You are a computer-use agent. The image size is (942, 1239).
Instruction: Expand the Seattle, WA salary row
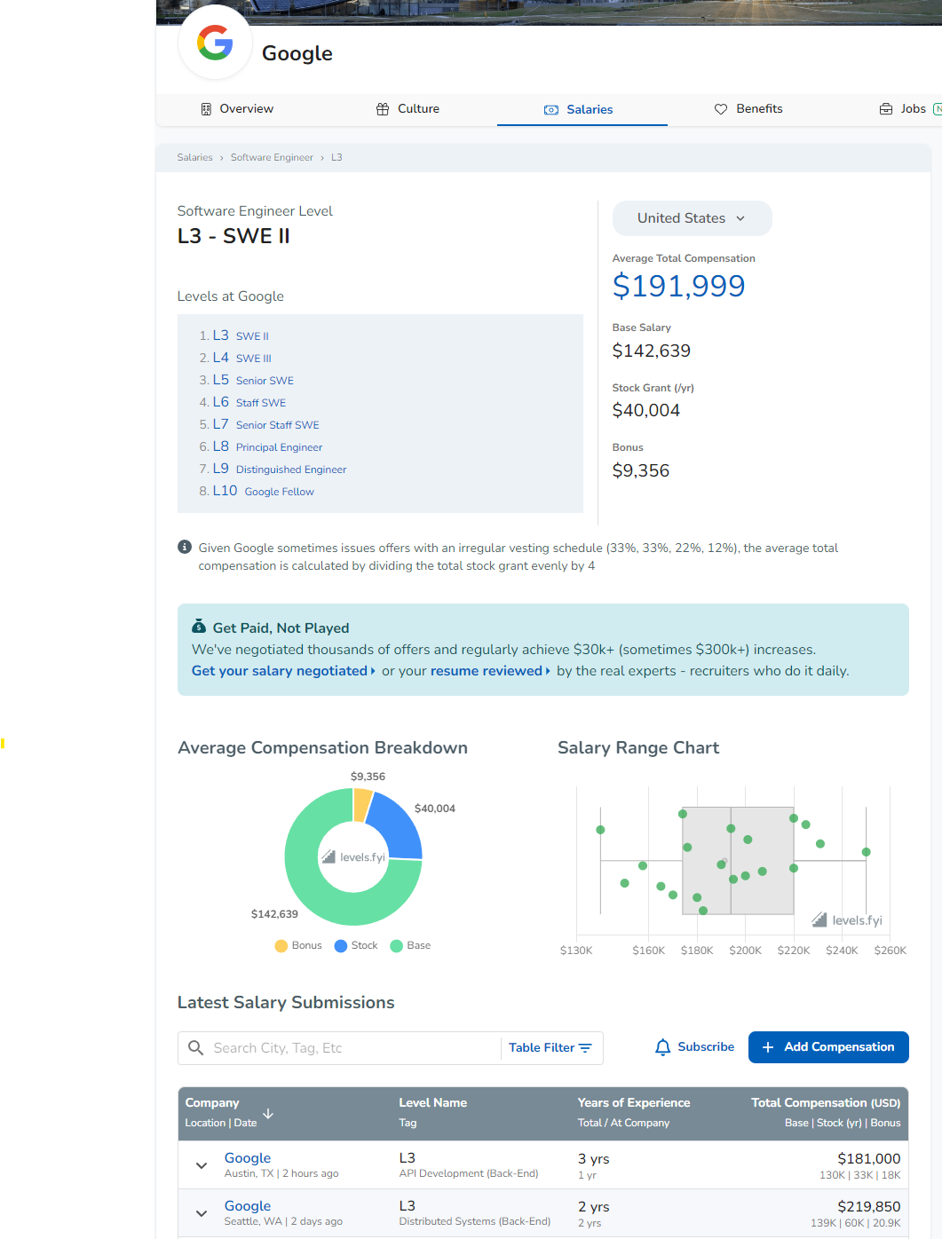pyautogui.click(x=202, y=1213)
